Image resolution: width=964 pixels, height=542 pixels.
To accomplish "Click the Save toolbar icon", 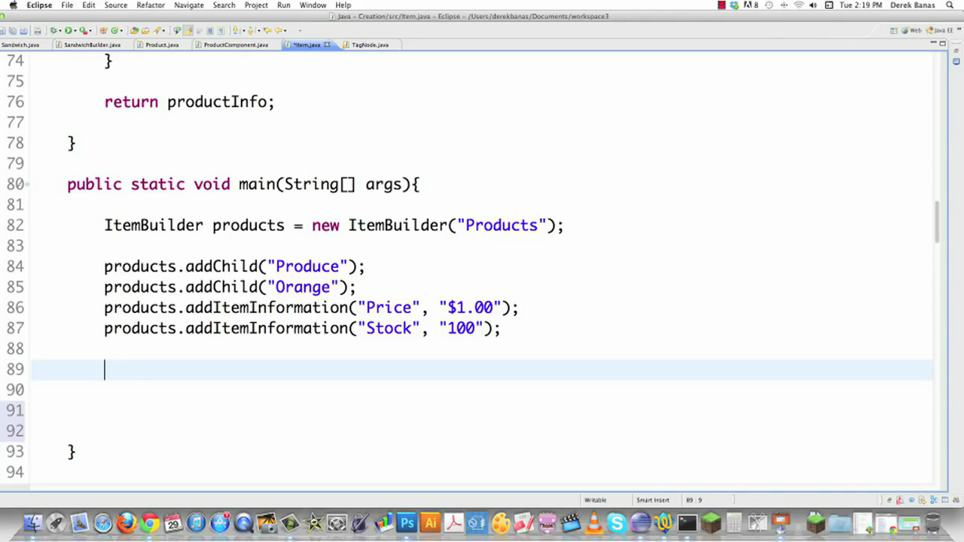I will (x=2, y=30).
